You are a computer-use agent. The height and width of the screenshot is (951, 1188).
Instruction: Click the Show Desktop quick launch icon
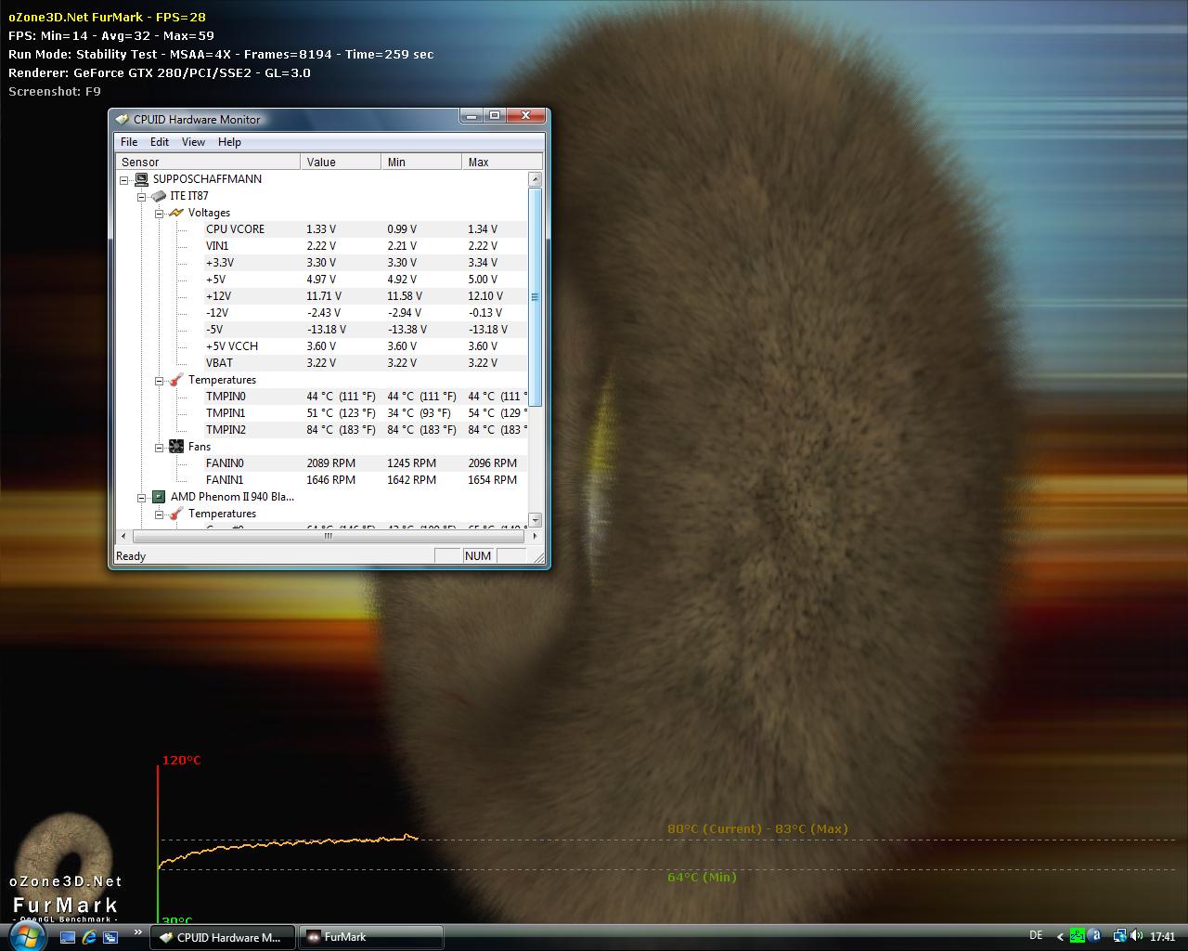pyautogui.click(x=68, y=937)
